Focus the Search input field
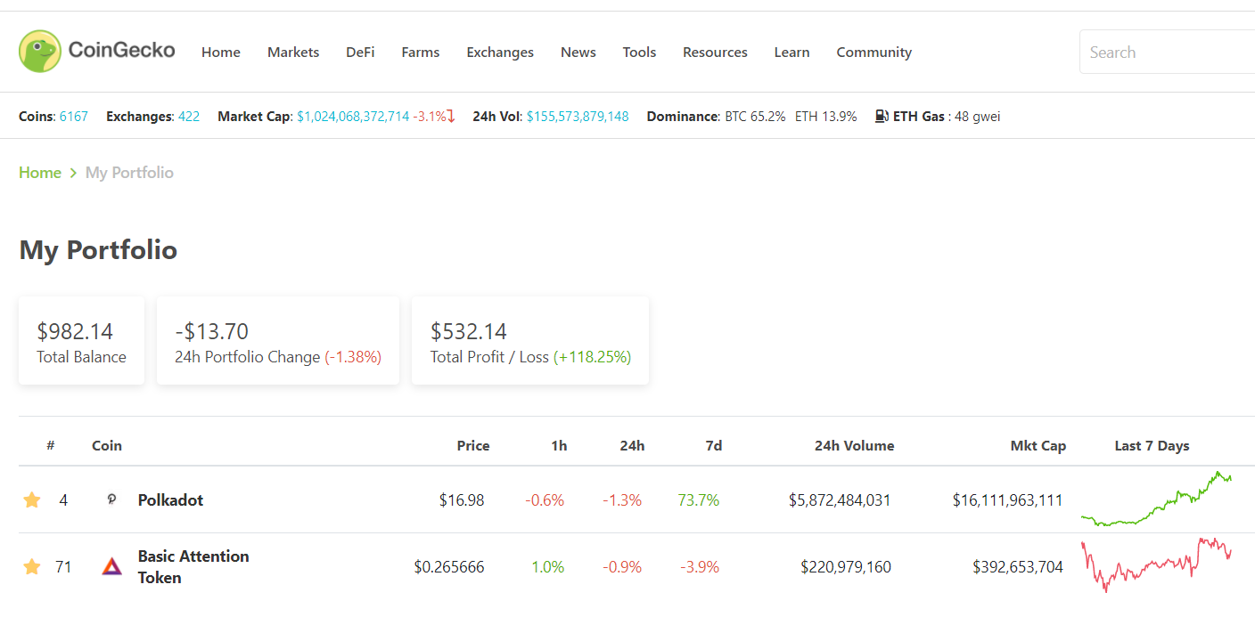 pos(1168,52)
